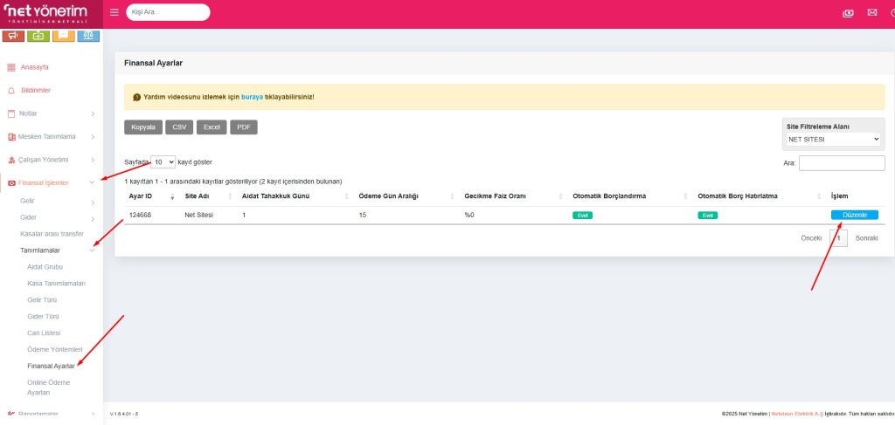This screenshot has height=425, width=895.
Task: Open Kasa Tanımlamaları from sidebar
Action: [56, 284]
